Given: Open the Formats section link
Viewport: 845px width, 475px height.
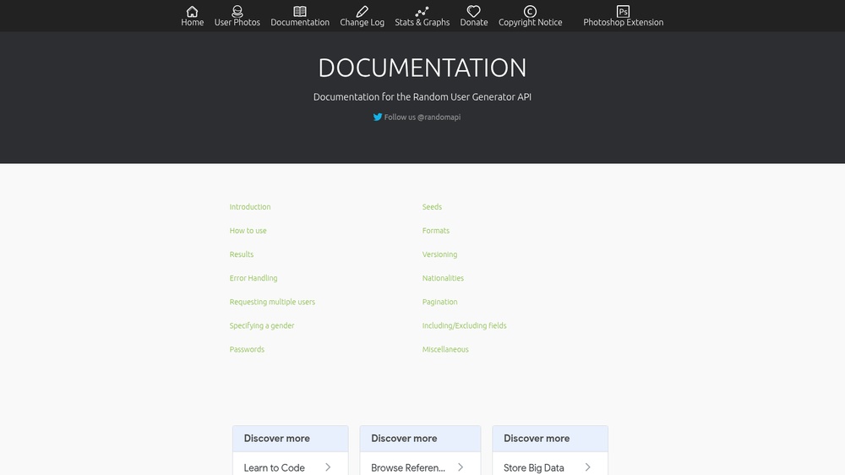Looking at the screenshot, I should pos(436,231).
